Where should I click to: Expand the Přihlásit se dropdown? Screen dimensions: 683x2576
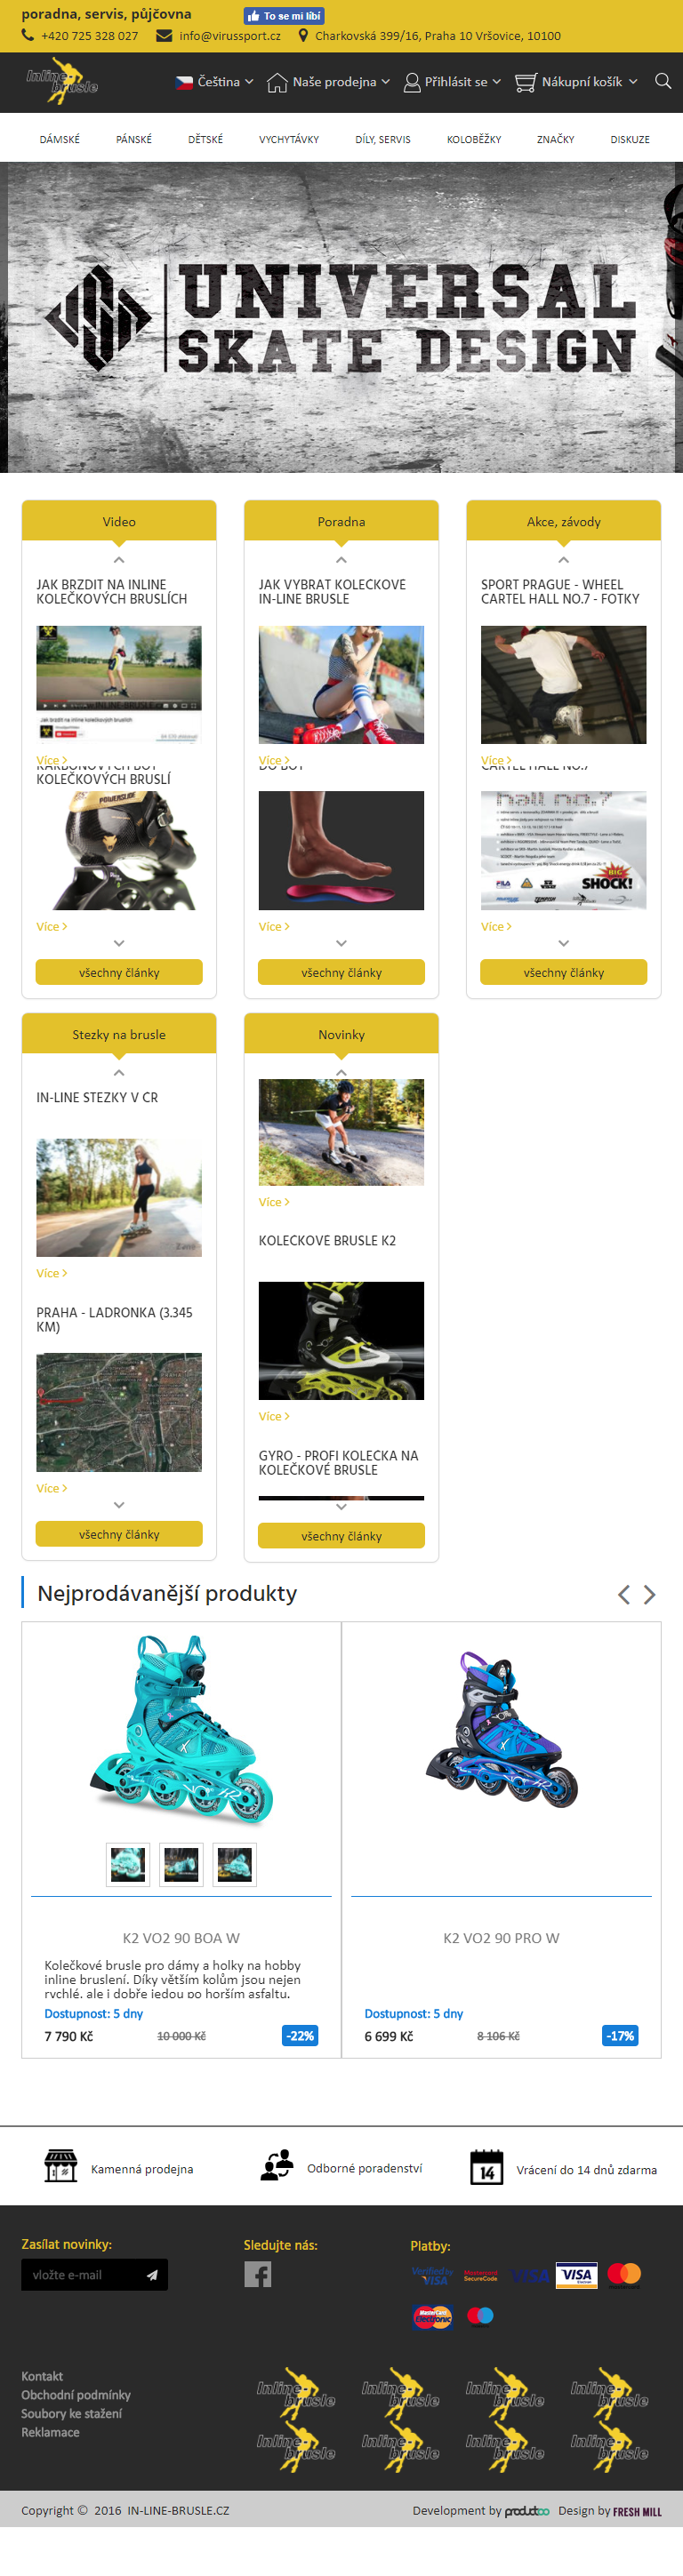pyautogui.click(x=452, y=82)
